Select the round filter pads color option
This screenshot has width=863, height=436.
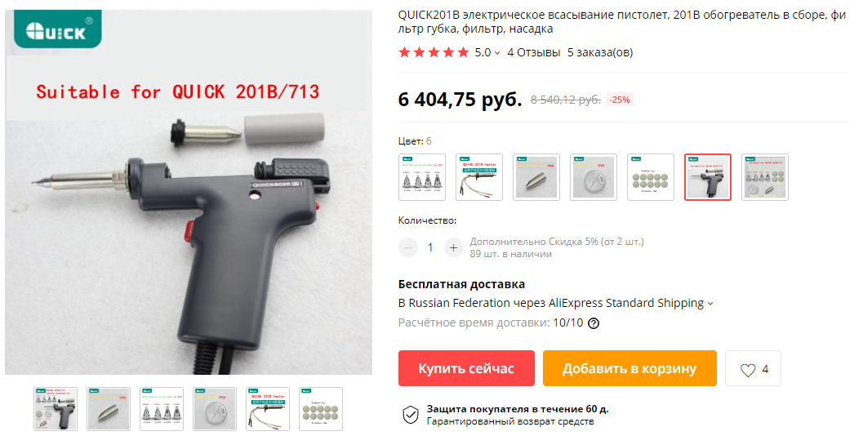coord(651,177)
